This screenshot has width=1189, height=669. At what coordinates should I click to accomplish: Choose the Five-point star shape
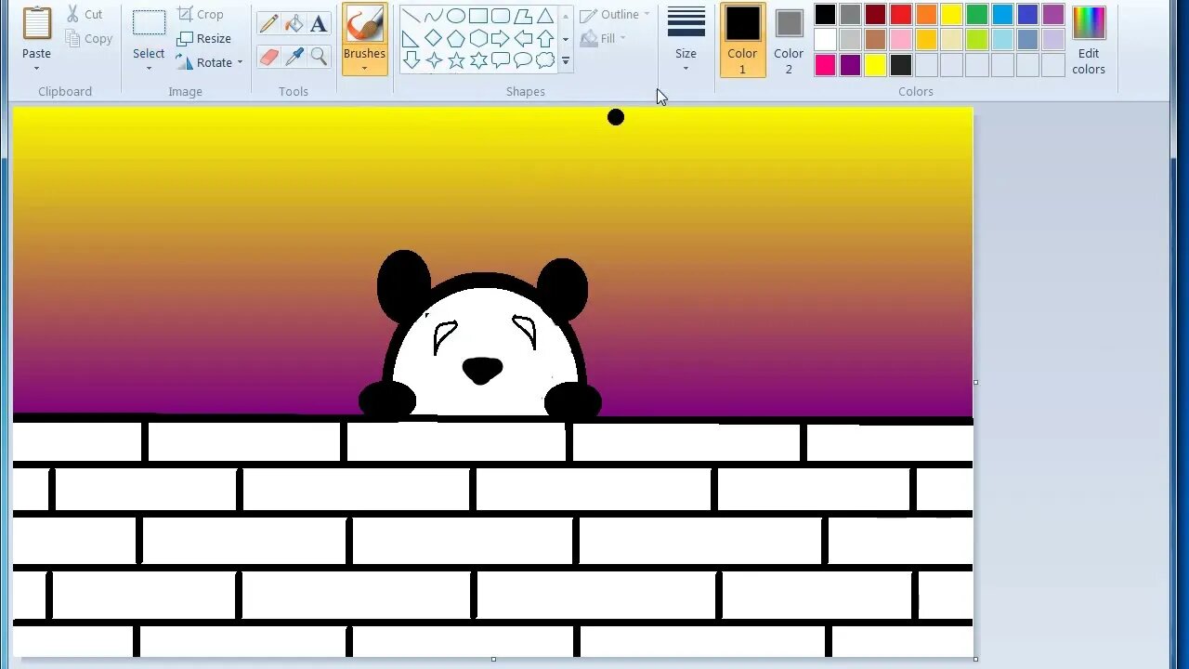(455, 60)
